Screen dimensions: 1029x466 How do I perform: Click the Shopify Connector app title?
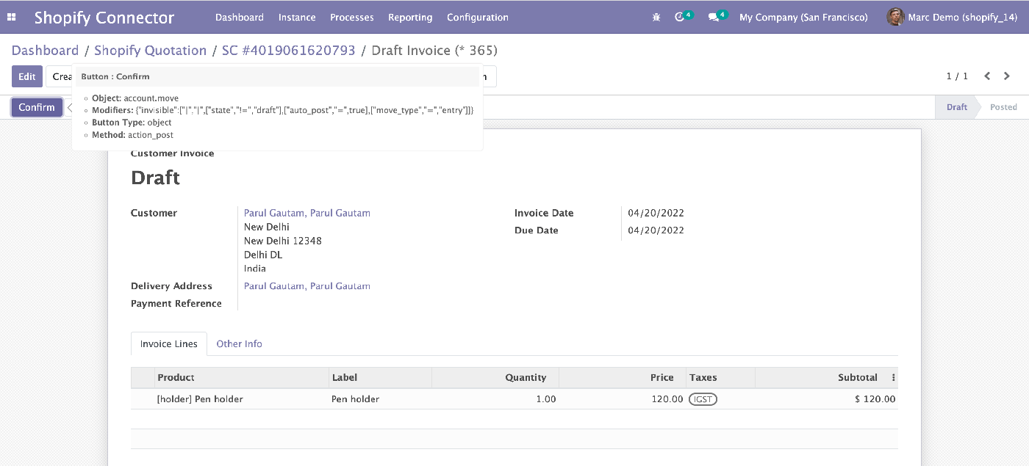[x=104, y=18]
